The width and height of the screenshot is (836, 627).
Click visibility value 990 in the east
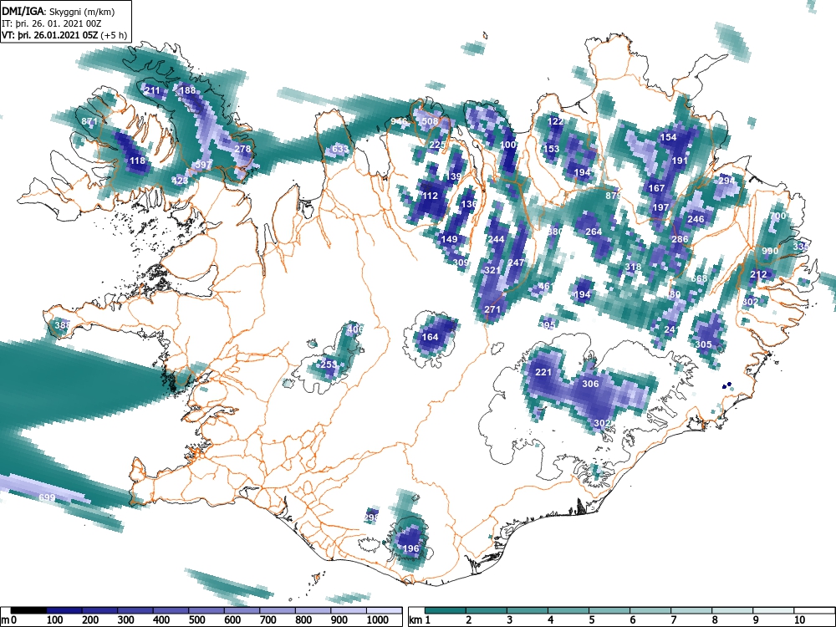[770, 251]
